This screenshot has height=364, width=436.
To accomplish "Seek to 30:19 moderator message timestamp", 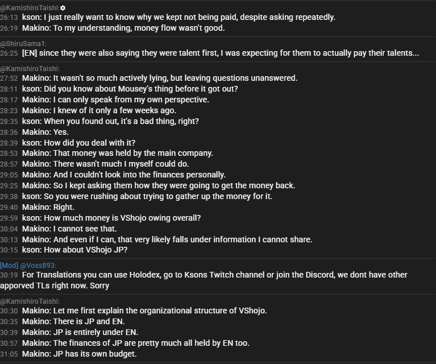I will (x=9, y=275).
